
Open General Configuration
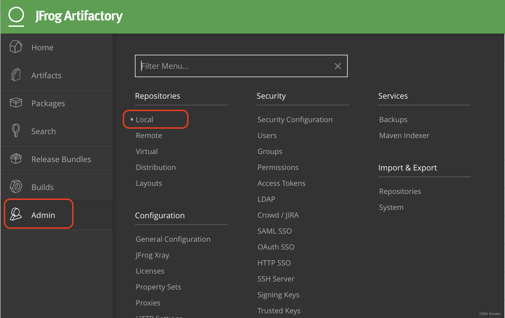pyautogui.click(x=173, y=239)
